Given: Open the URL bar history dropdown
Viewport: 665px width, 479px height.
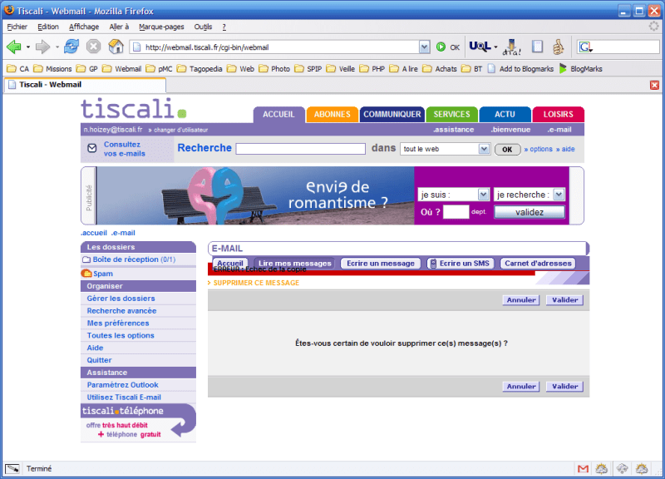Looking at the screenshot, I should [x=424, y=47].
